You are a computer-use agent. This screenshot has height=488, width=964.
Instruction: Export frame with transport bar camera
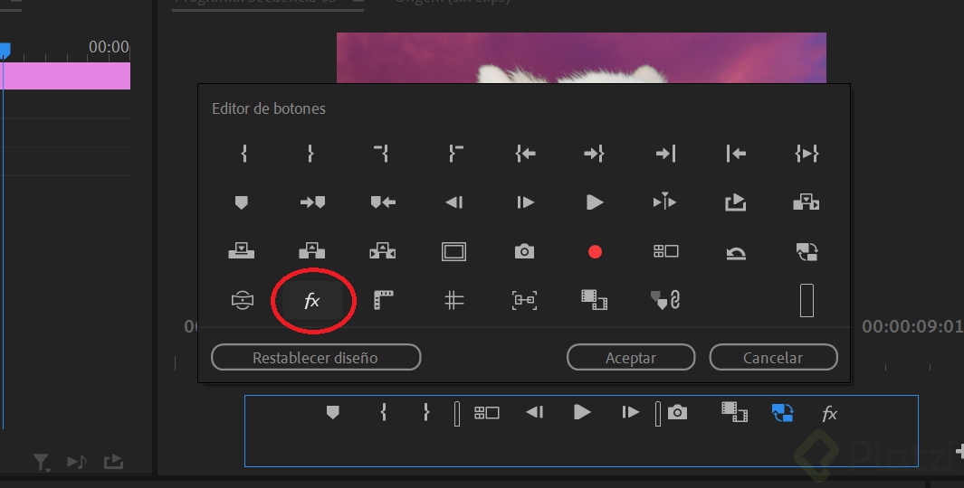pos(677,412)
